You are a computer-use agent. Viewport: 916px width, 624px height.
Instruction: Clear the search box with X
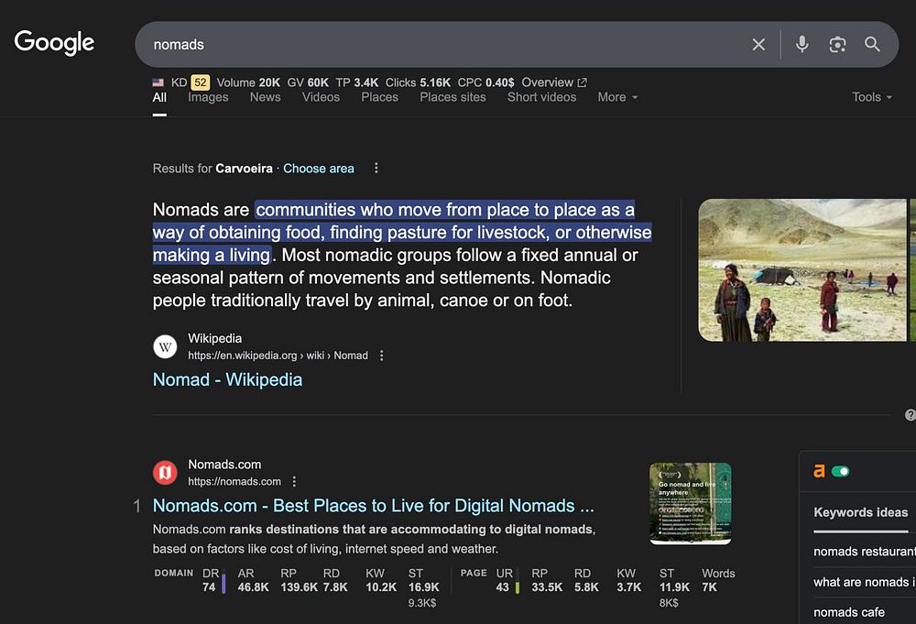click(x=758, y=44)
